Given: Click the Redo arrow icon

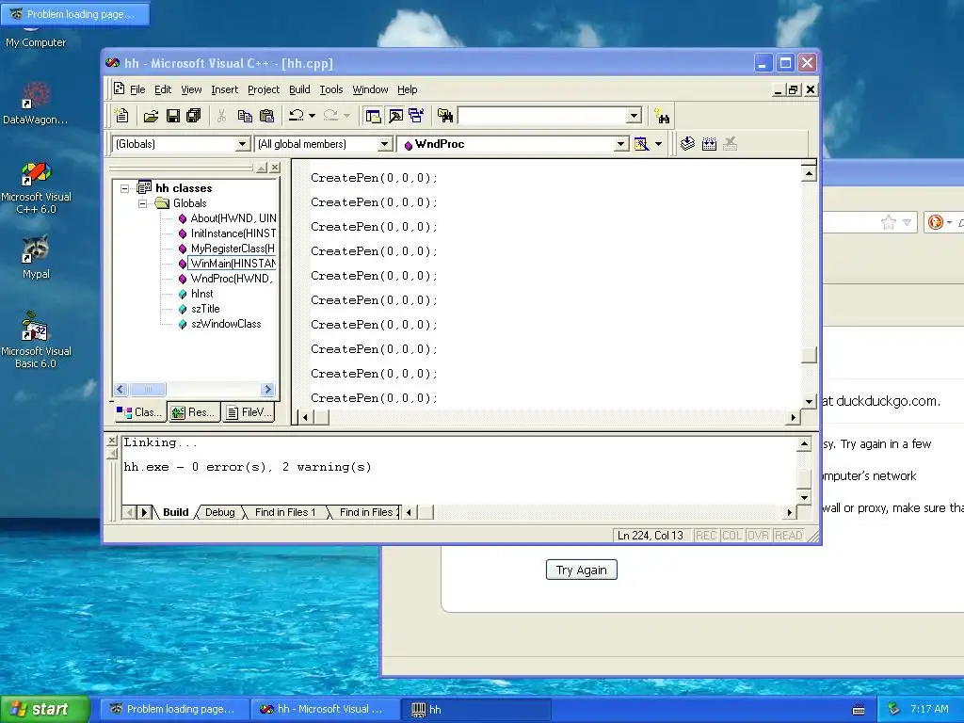Looking at the screenshot, I should click(330, 116).
